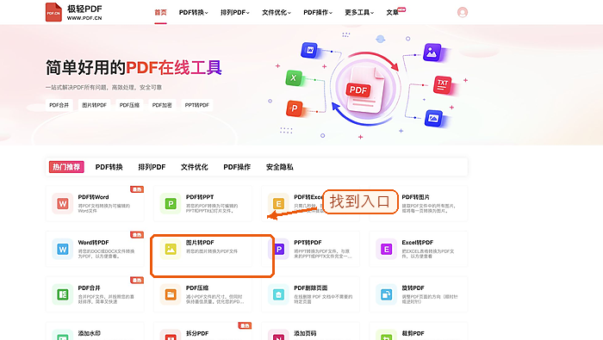
Task: Expand the 文件优化 dropdown menu
Action: pyautogui.click(x=277, y=12)
